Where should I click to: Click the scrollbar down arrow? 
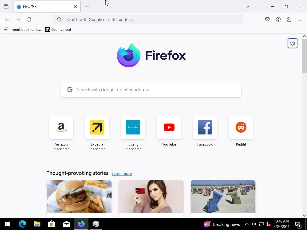tap(304, 216)
